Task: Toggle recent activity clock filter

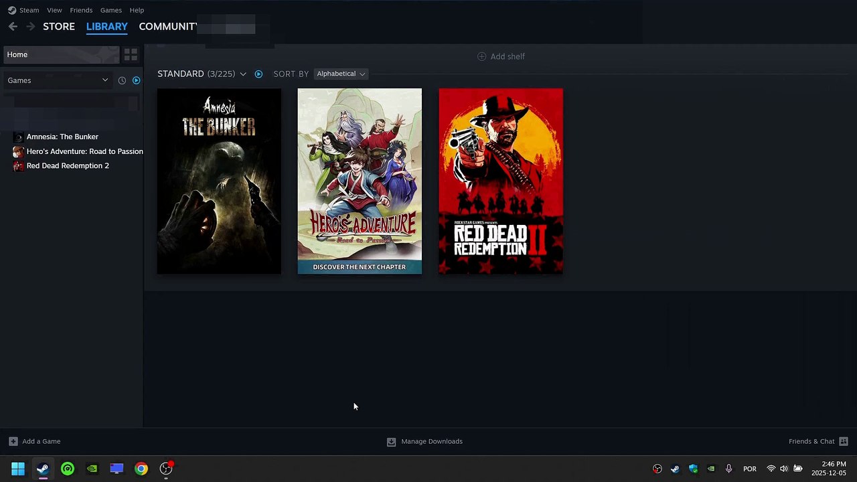Action: [x=122, y=80]
